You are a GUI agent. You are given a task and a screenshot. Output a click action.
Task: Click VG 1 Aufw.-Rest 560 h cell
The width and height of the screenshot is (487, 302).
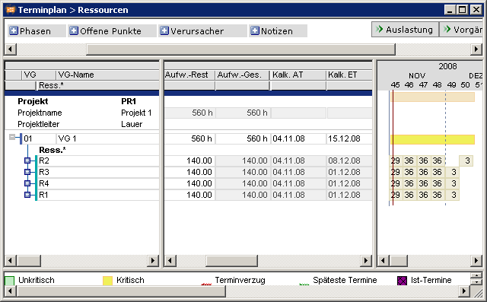click(x=189, y=138)
